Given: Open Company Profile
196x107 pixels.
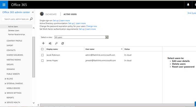Looking at the screenshot, I should pos(14,41).
